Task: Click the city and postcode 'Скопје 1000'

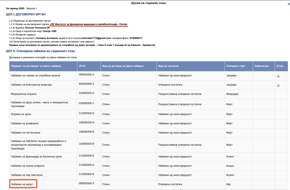Action: [49, 31]
